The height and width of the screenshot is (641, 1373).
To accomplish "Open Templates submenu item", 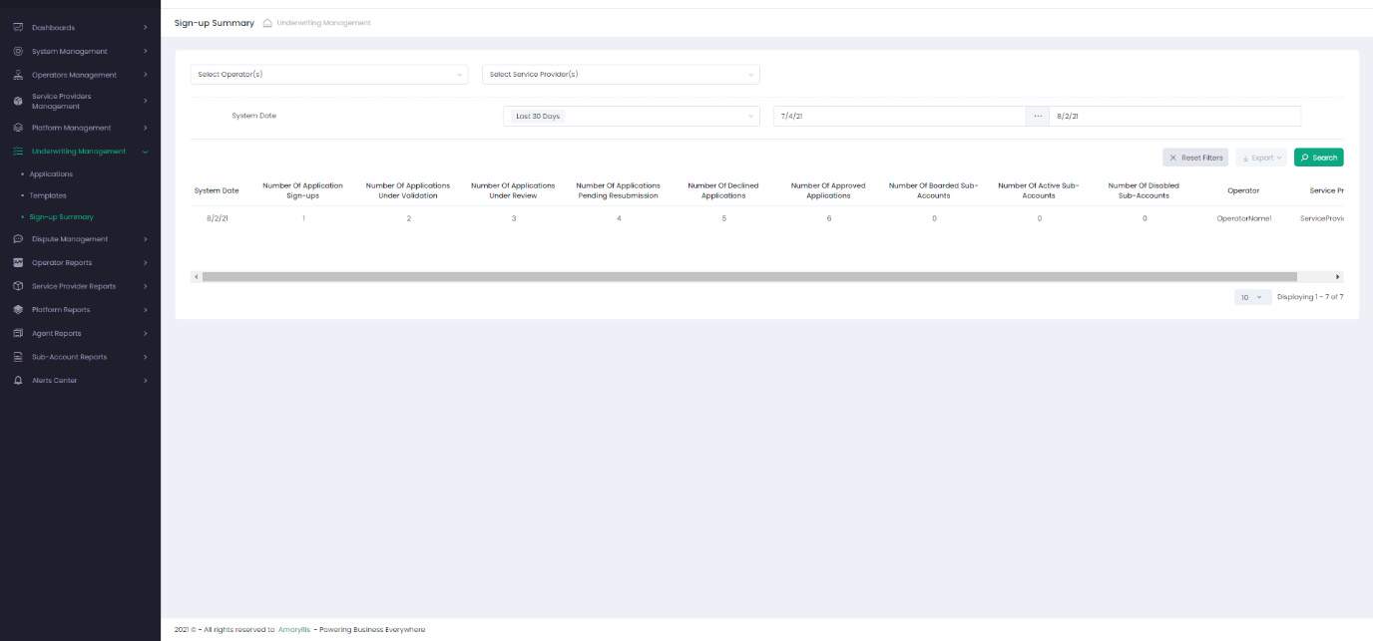I will (48, 196).
